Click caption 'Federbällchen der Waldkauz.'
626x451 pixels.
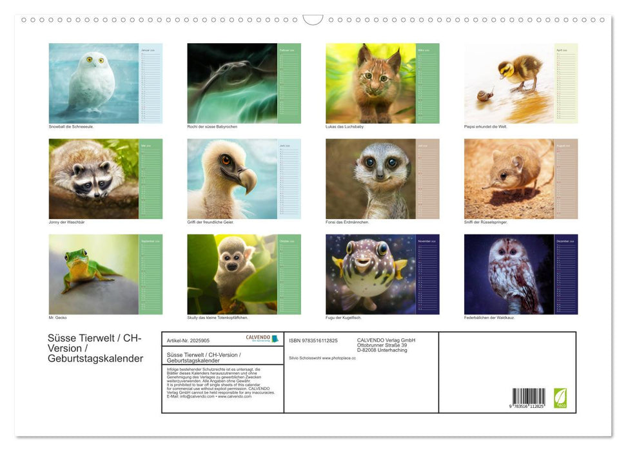point(489,318)
